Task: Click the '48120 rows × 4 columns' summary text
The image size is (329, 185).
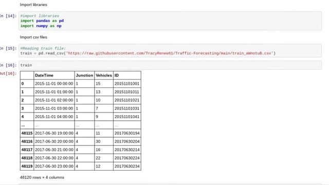Action: tap(42, 177)
